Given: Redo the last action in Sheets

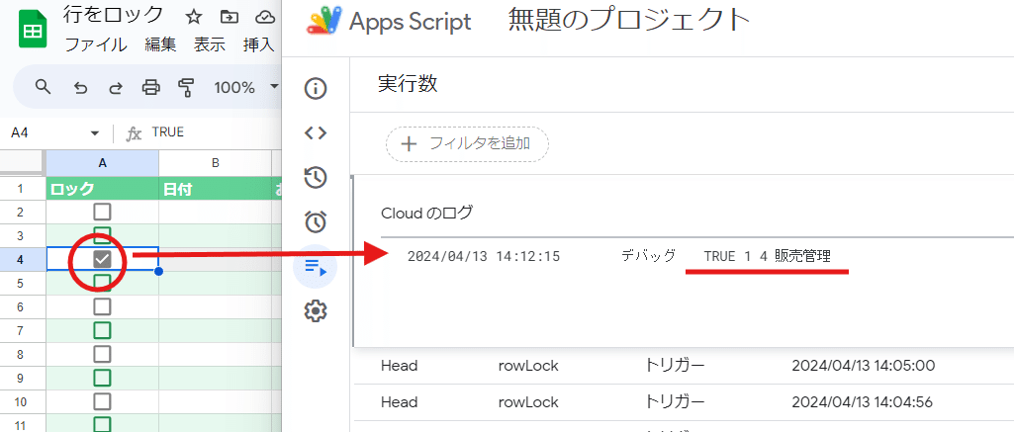Looking at the screenshot, I should tap(117, 87).
